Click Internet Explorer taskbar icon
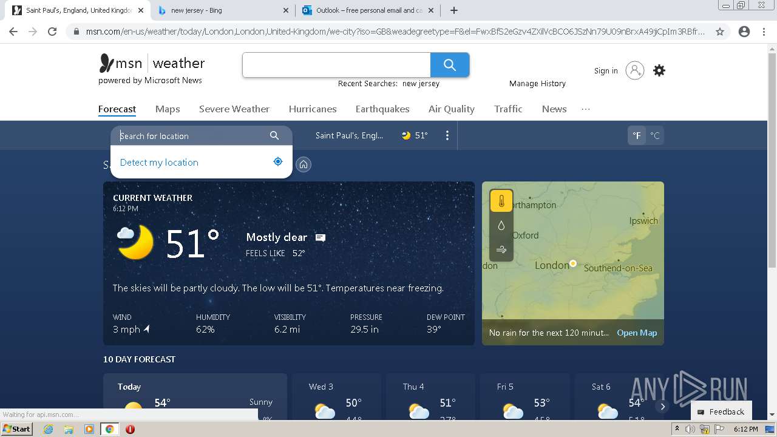Screen dimensions: 777x437 [x=48, y=429]
